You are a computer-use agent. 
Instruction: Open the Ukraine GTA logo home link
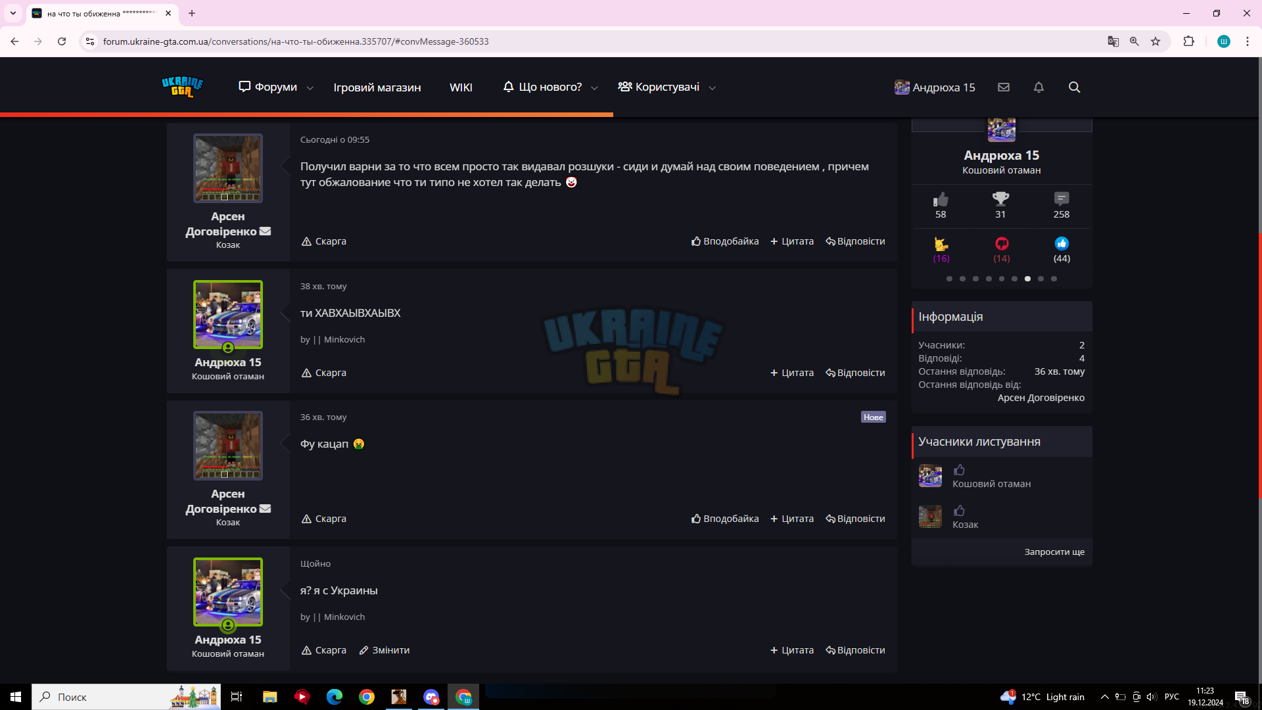(x=182, y=87)
